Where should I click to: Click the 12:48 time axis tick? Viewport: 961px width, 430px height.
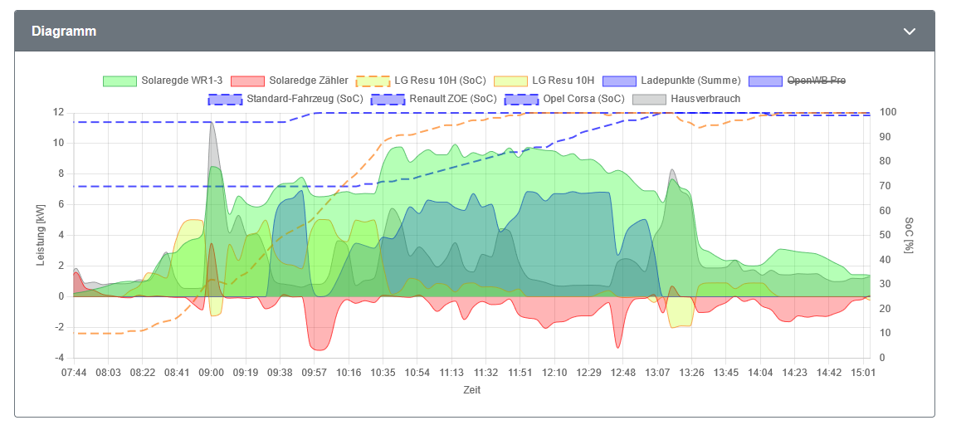[x=624, y=372]
